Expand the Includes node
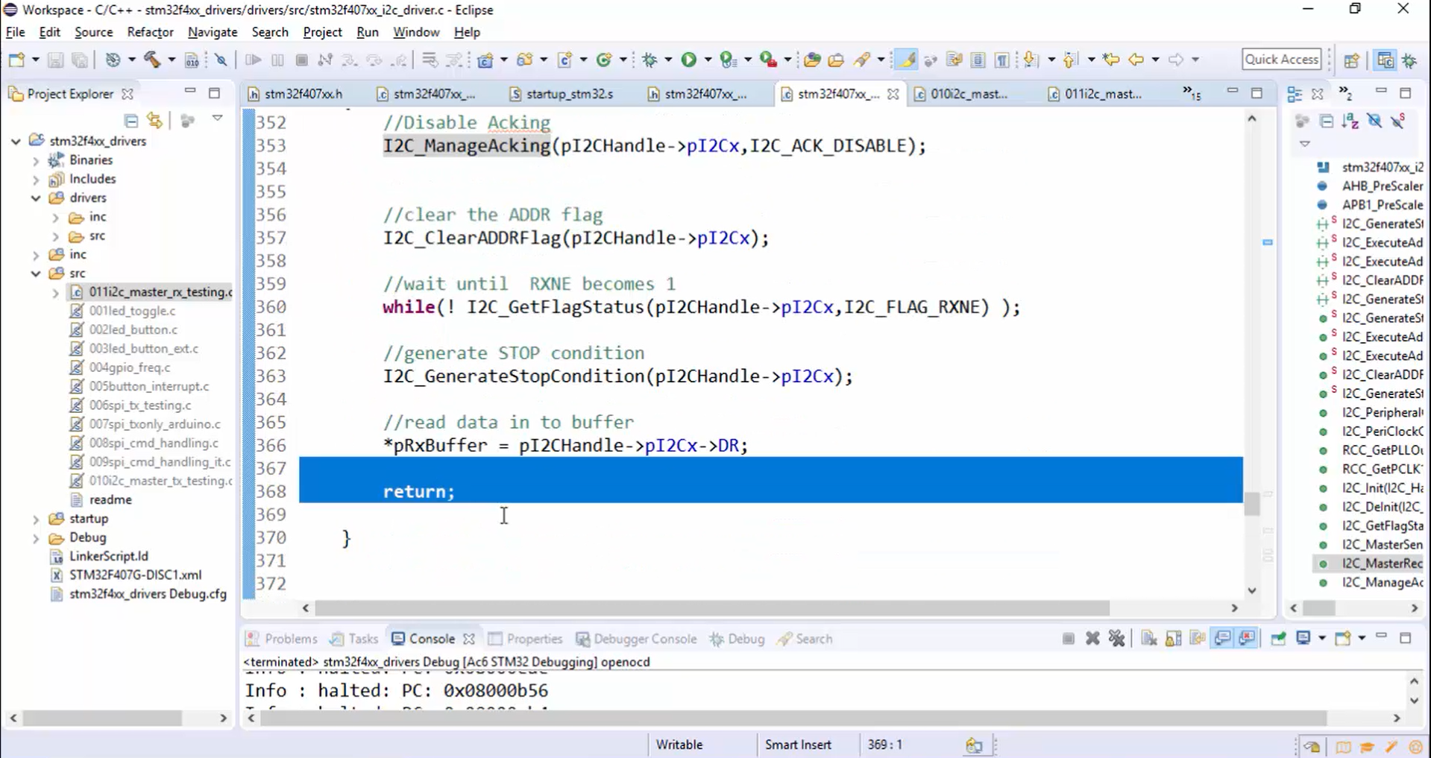This screenshot has height=758, width=1431. click(x=36, y=179)
